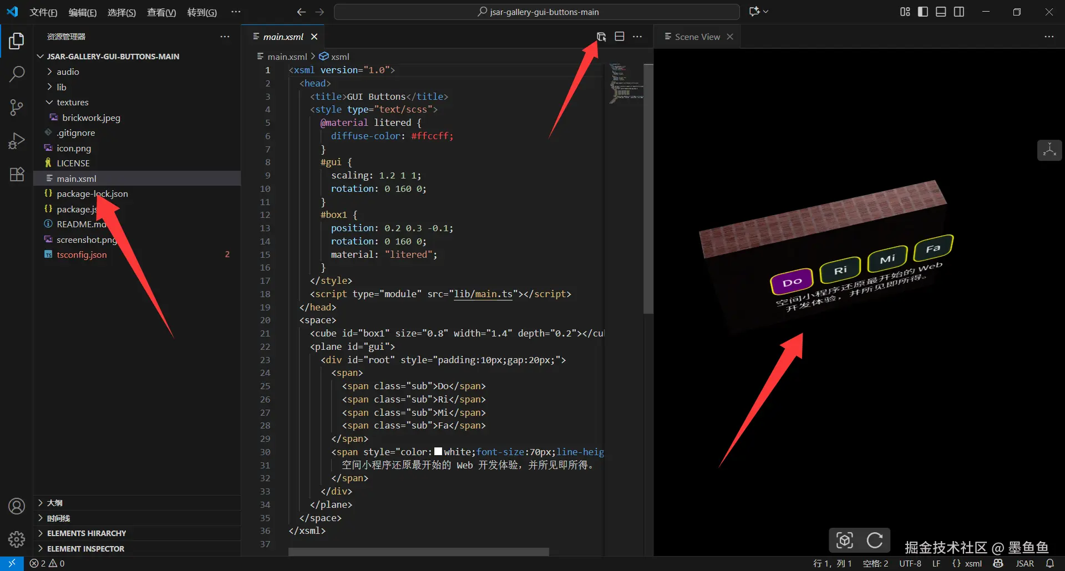Close the Scene View tab
The image size is (1065, 571).
point(730,37)
